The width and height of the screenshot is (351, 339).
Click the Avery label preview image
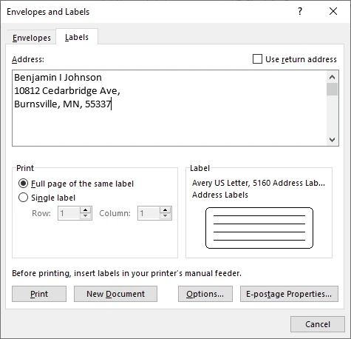click(x=259, y=228)
